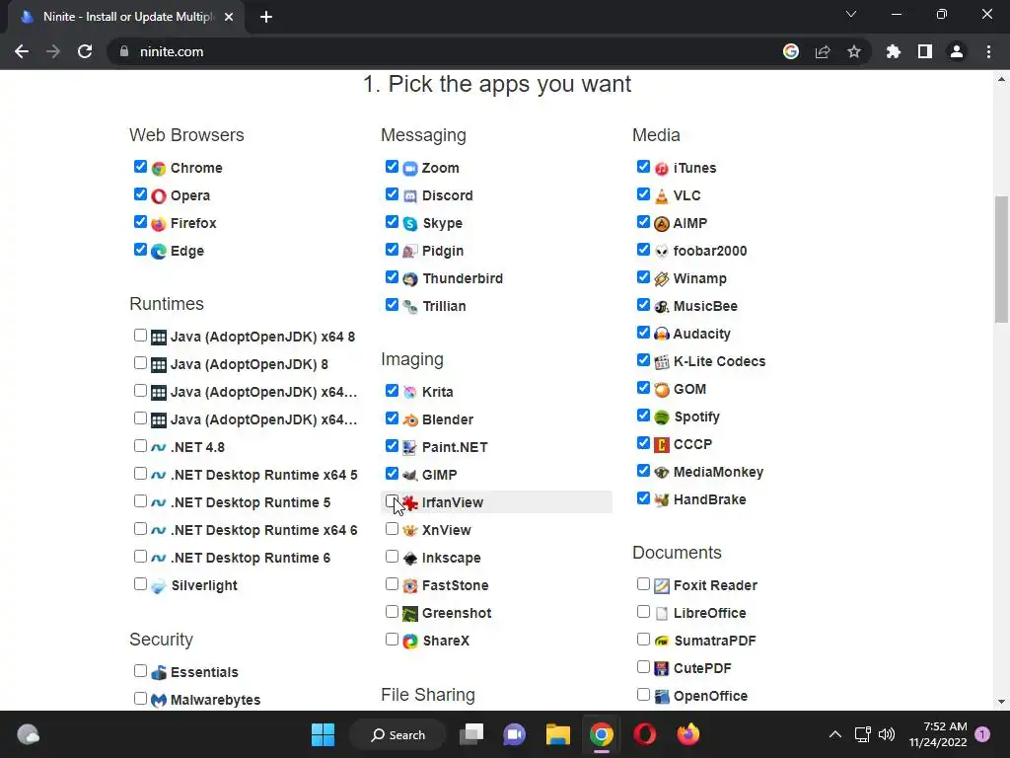
Task: Click the Firefox icon in Web Browsers list
Action: pyautogui.click(x=159, y=224)
